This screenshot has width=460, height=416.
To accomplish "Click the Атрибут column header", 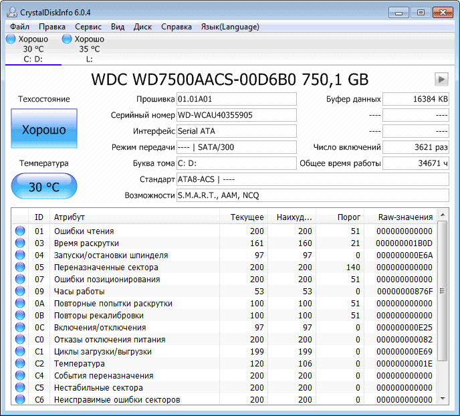I will 134,217.
